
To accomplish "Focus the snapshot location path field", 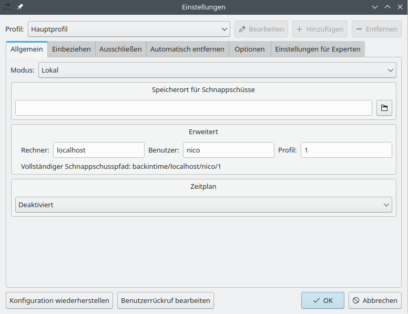I will pyautogui.click(x=193, y=108).
